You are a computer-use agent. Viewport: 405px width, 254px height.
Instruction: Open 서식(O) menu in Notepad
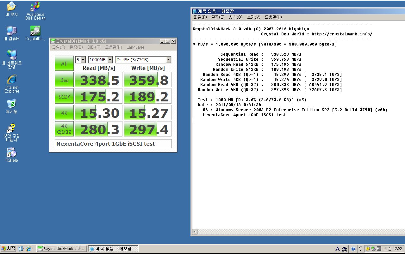[x=236, y=17]
